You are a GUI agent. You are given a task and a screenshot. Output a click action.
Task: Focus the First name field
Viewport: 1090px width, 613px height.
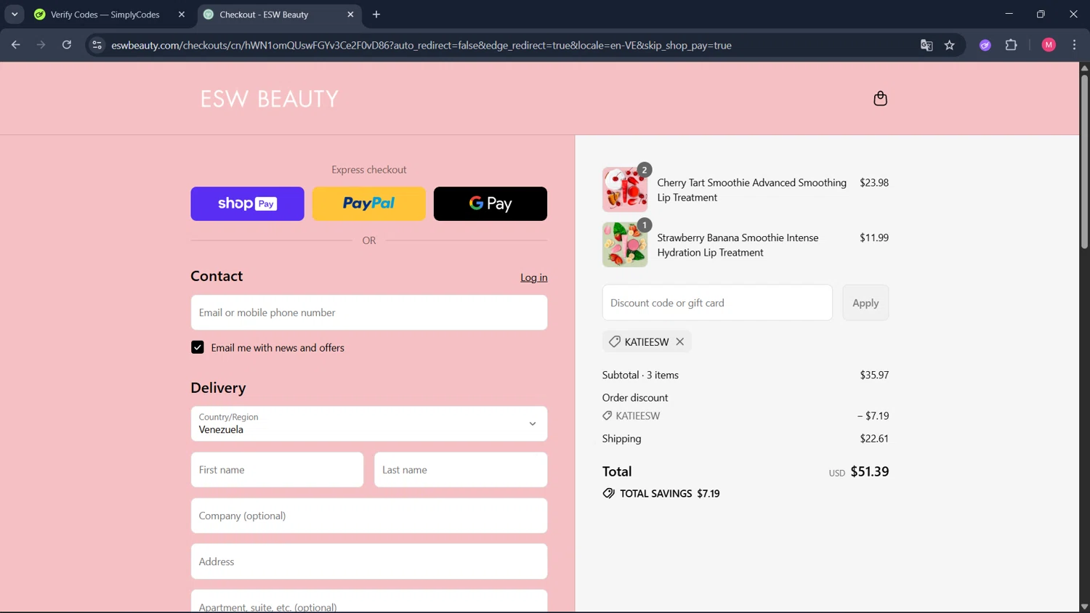(x=277, y=470)
